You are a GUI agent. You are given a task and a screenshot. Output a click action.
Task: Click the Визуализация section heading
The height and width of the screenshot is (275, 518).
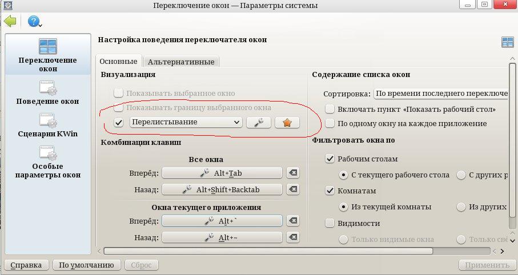pyautogui.click(x=128, y=74)
